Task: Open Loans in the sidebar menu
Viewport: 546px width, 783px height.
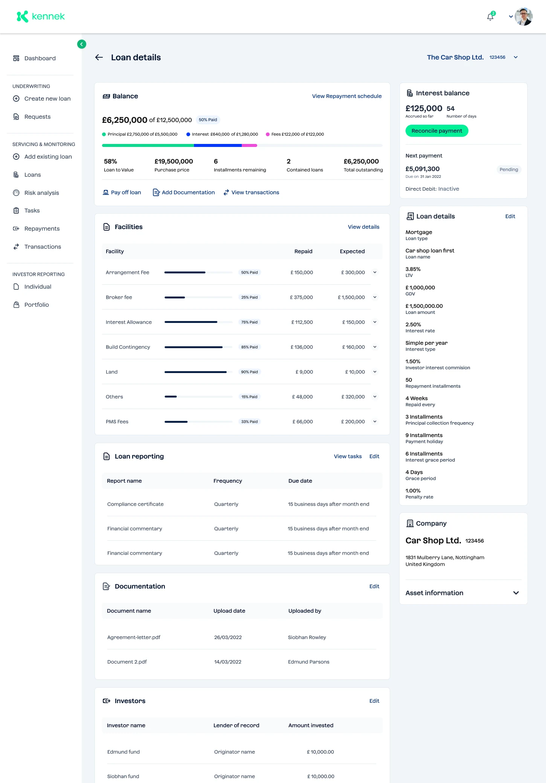Action: click(33, 175)
